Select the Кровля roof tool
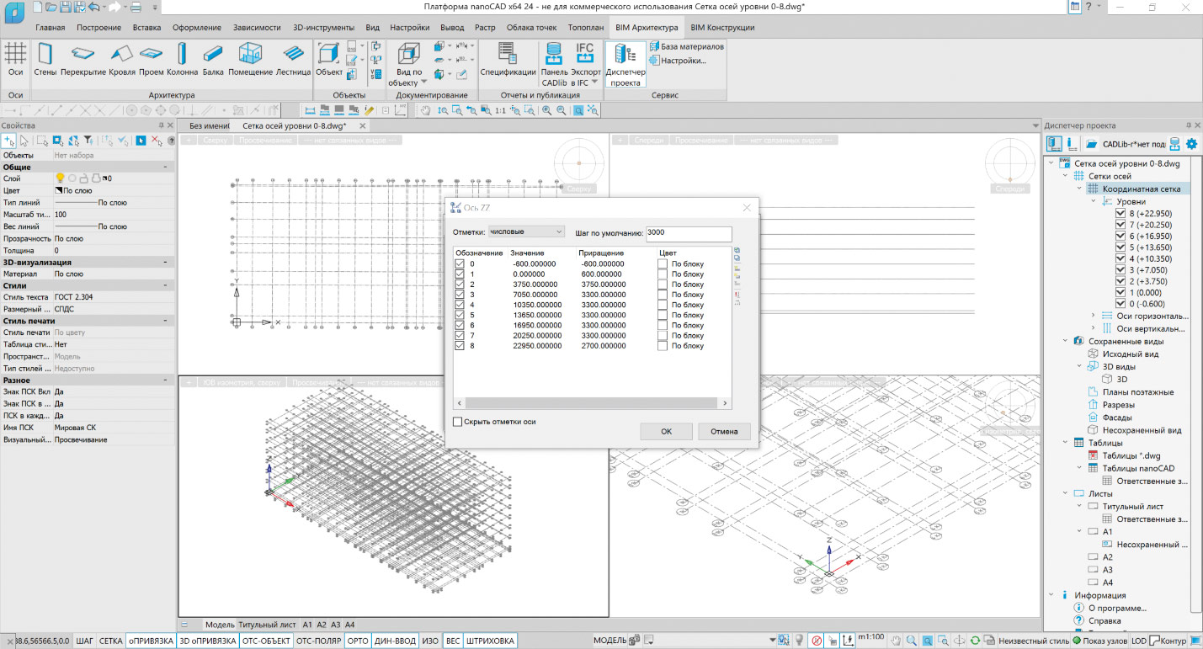1203x649 pixels. pos(122,60)
